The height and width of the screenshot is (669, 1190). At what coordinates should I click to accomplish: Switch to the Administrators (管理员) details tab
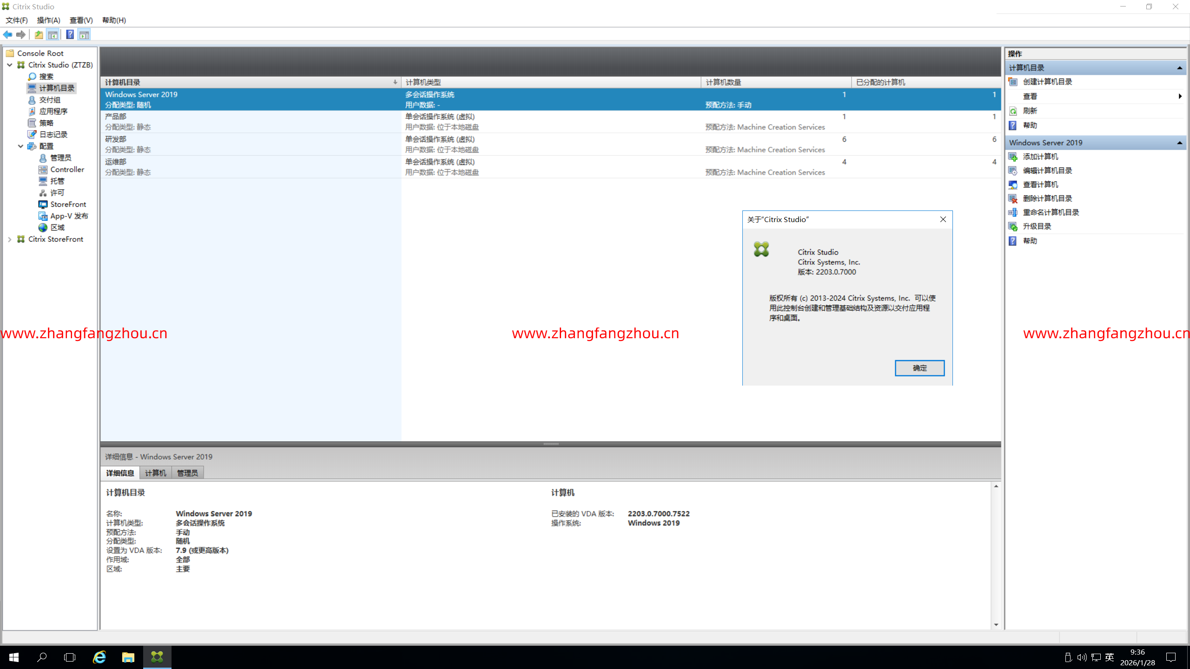[x=187, y=473]
